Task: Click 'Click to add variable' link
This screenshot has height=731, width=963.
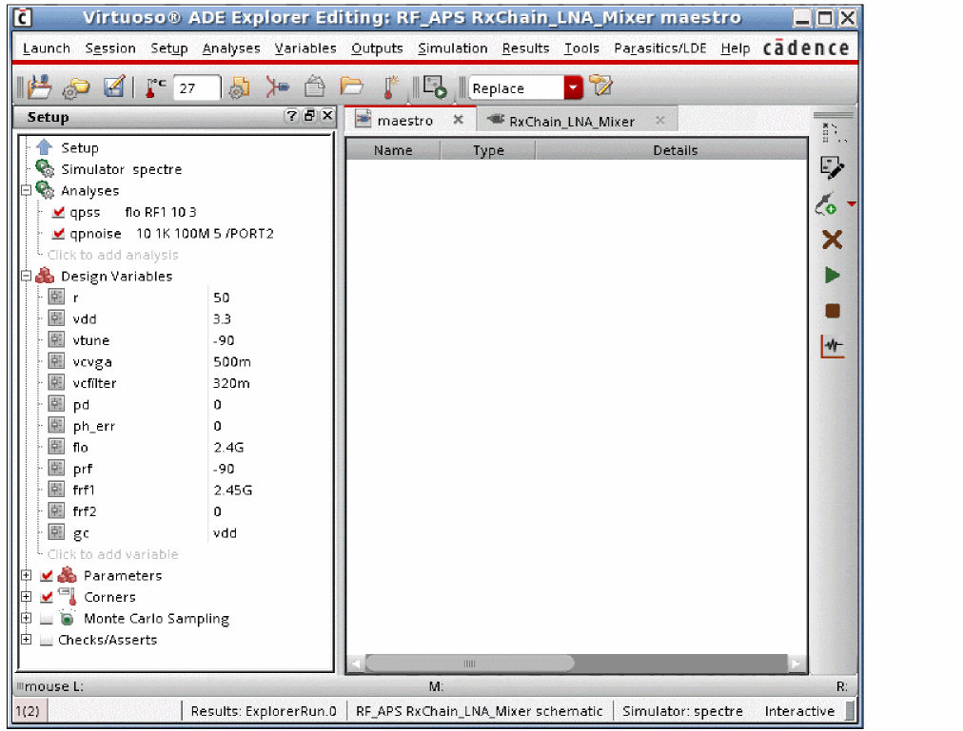Action: [112, 555]
